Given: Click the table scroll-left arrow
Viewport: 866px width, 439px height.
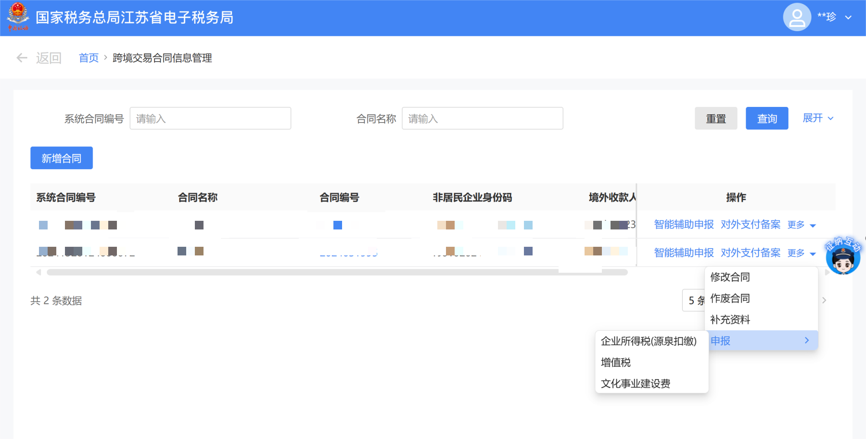Looking at the screenshot, I should 39,272.
